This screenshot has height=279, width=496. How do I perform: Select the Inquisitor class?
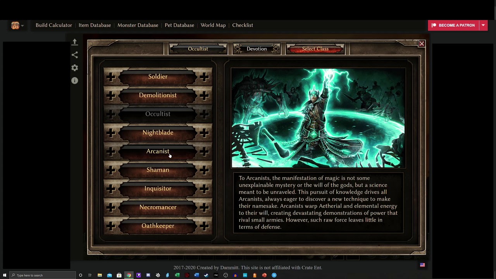coord(158,188)
